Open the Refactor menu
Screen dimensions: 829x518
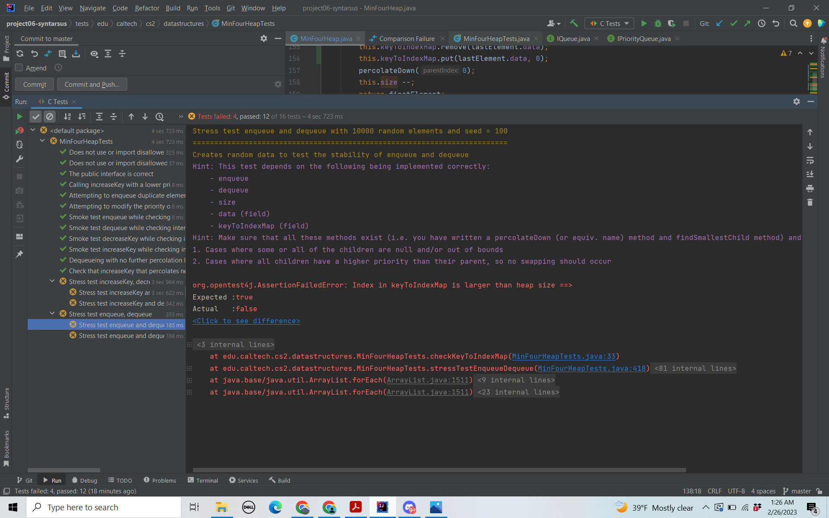coord(147,8)
